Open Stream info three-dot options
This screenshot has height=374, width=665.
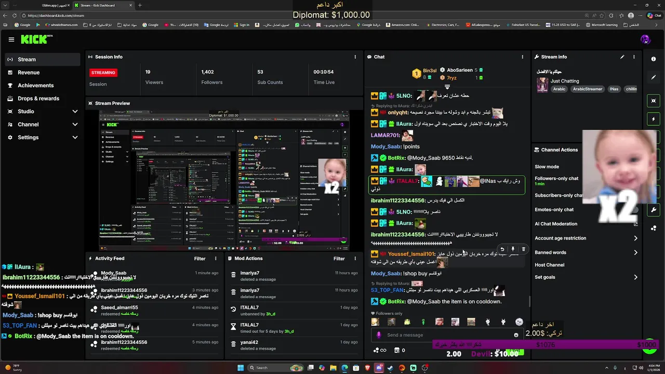(x=634, y=57)
